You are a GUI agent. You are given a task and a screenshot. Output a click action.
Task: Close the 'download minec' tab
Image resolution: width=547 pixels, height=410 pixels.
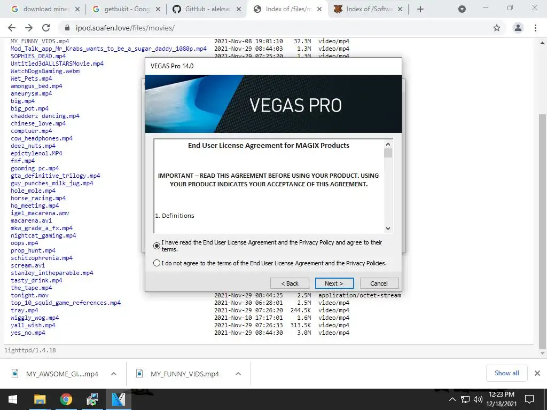coord(77,10)
